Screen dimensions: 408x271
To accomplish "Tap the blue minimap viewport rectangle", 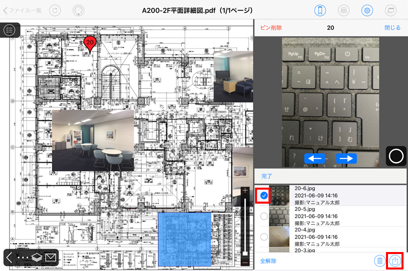I will 184,239.
